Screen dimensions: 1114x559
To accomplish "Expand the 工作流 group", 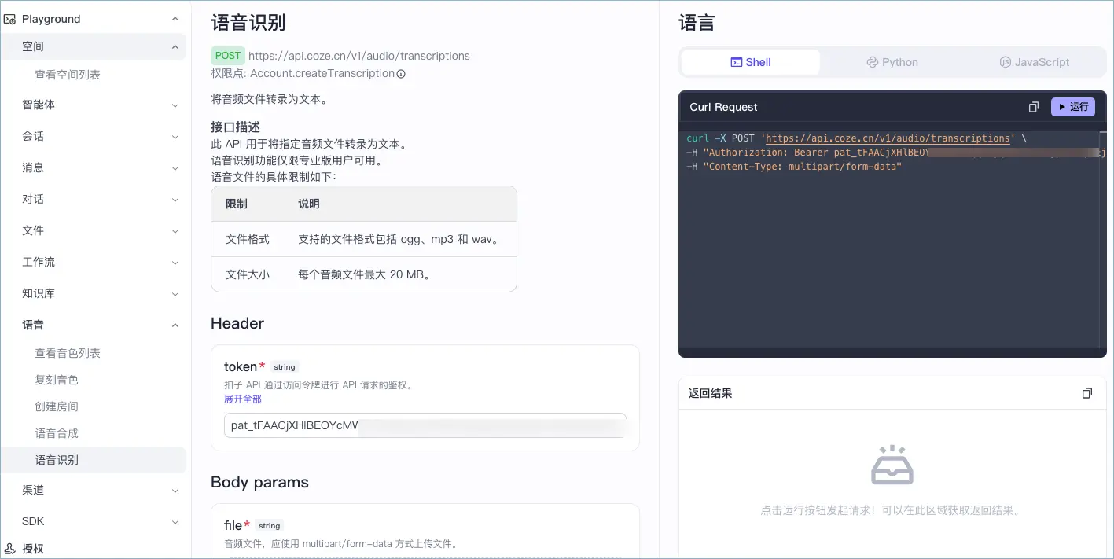I will pyautogui.click(x=175, y=262).
